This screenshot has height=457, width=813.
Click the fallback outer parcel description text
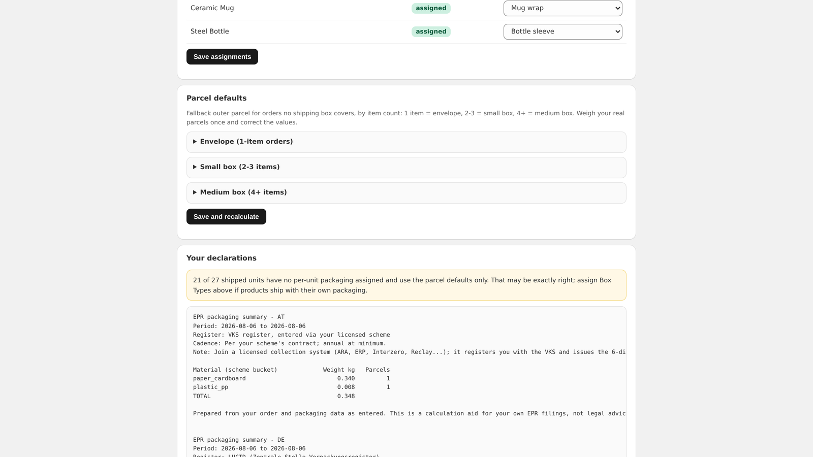406,118
